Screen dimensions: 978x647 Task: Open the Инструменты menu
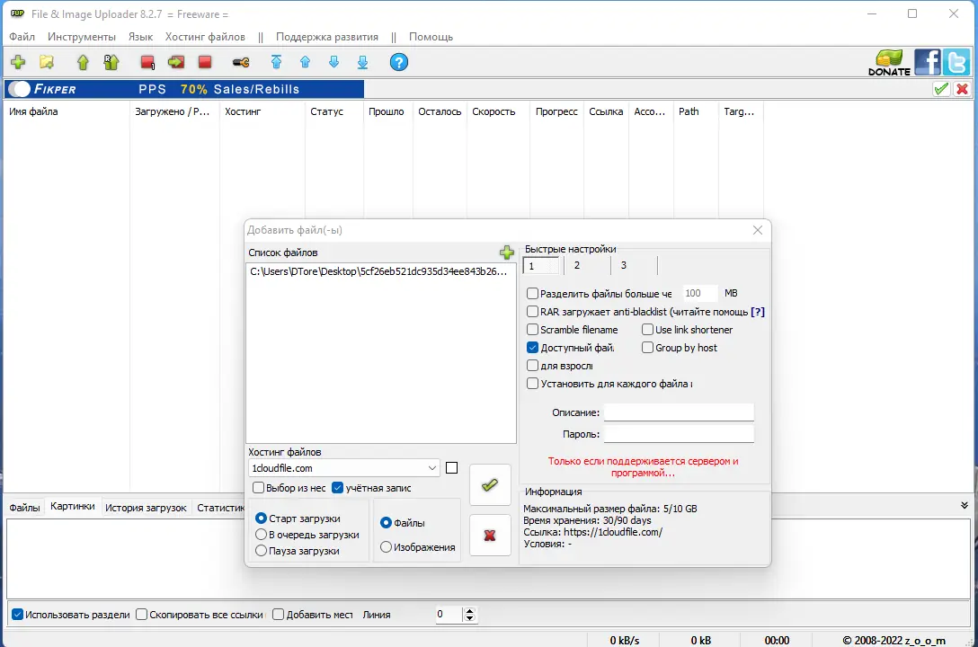tap(82, 37)
